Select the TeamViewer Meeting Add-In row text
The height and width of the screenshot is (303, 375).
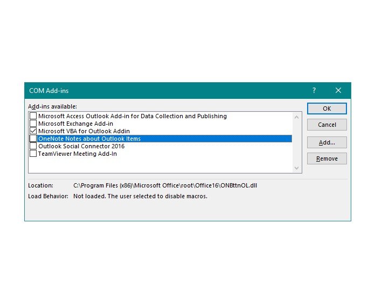coord(78,154)
